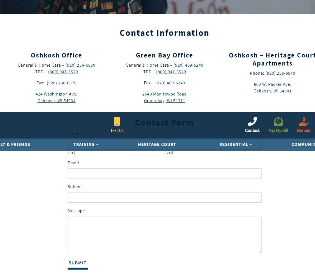Open the 600 W. Packer Ave. link
The height and width of the screenshot is (279, 315).
[x=273, y=84]
